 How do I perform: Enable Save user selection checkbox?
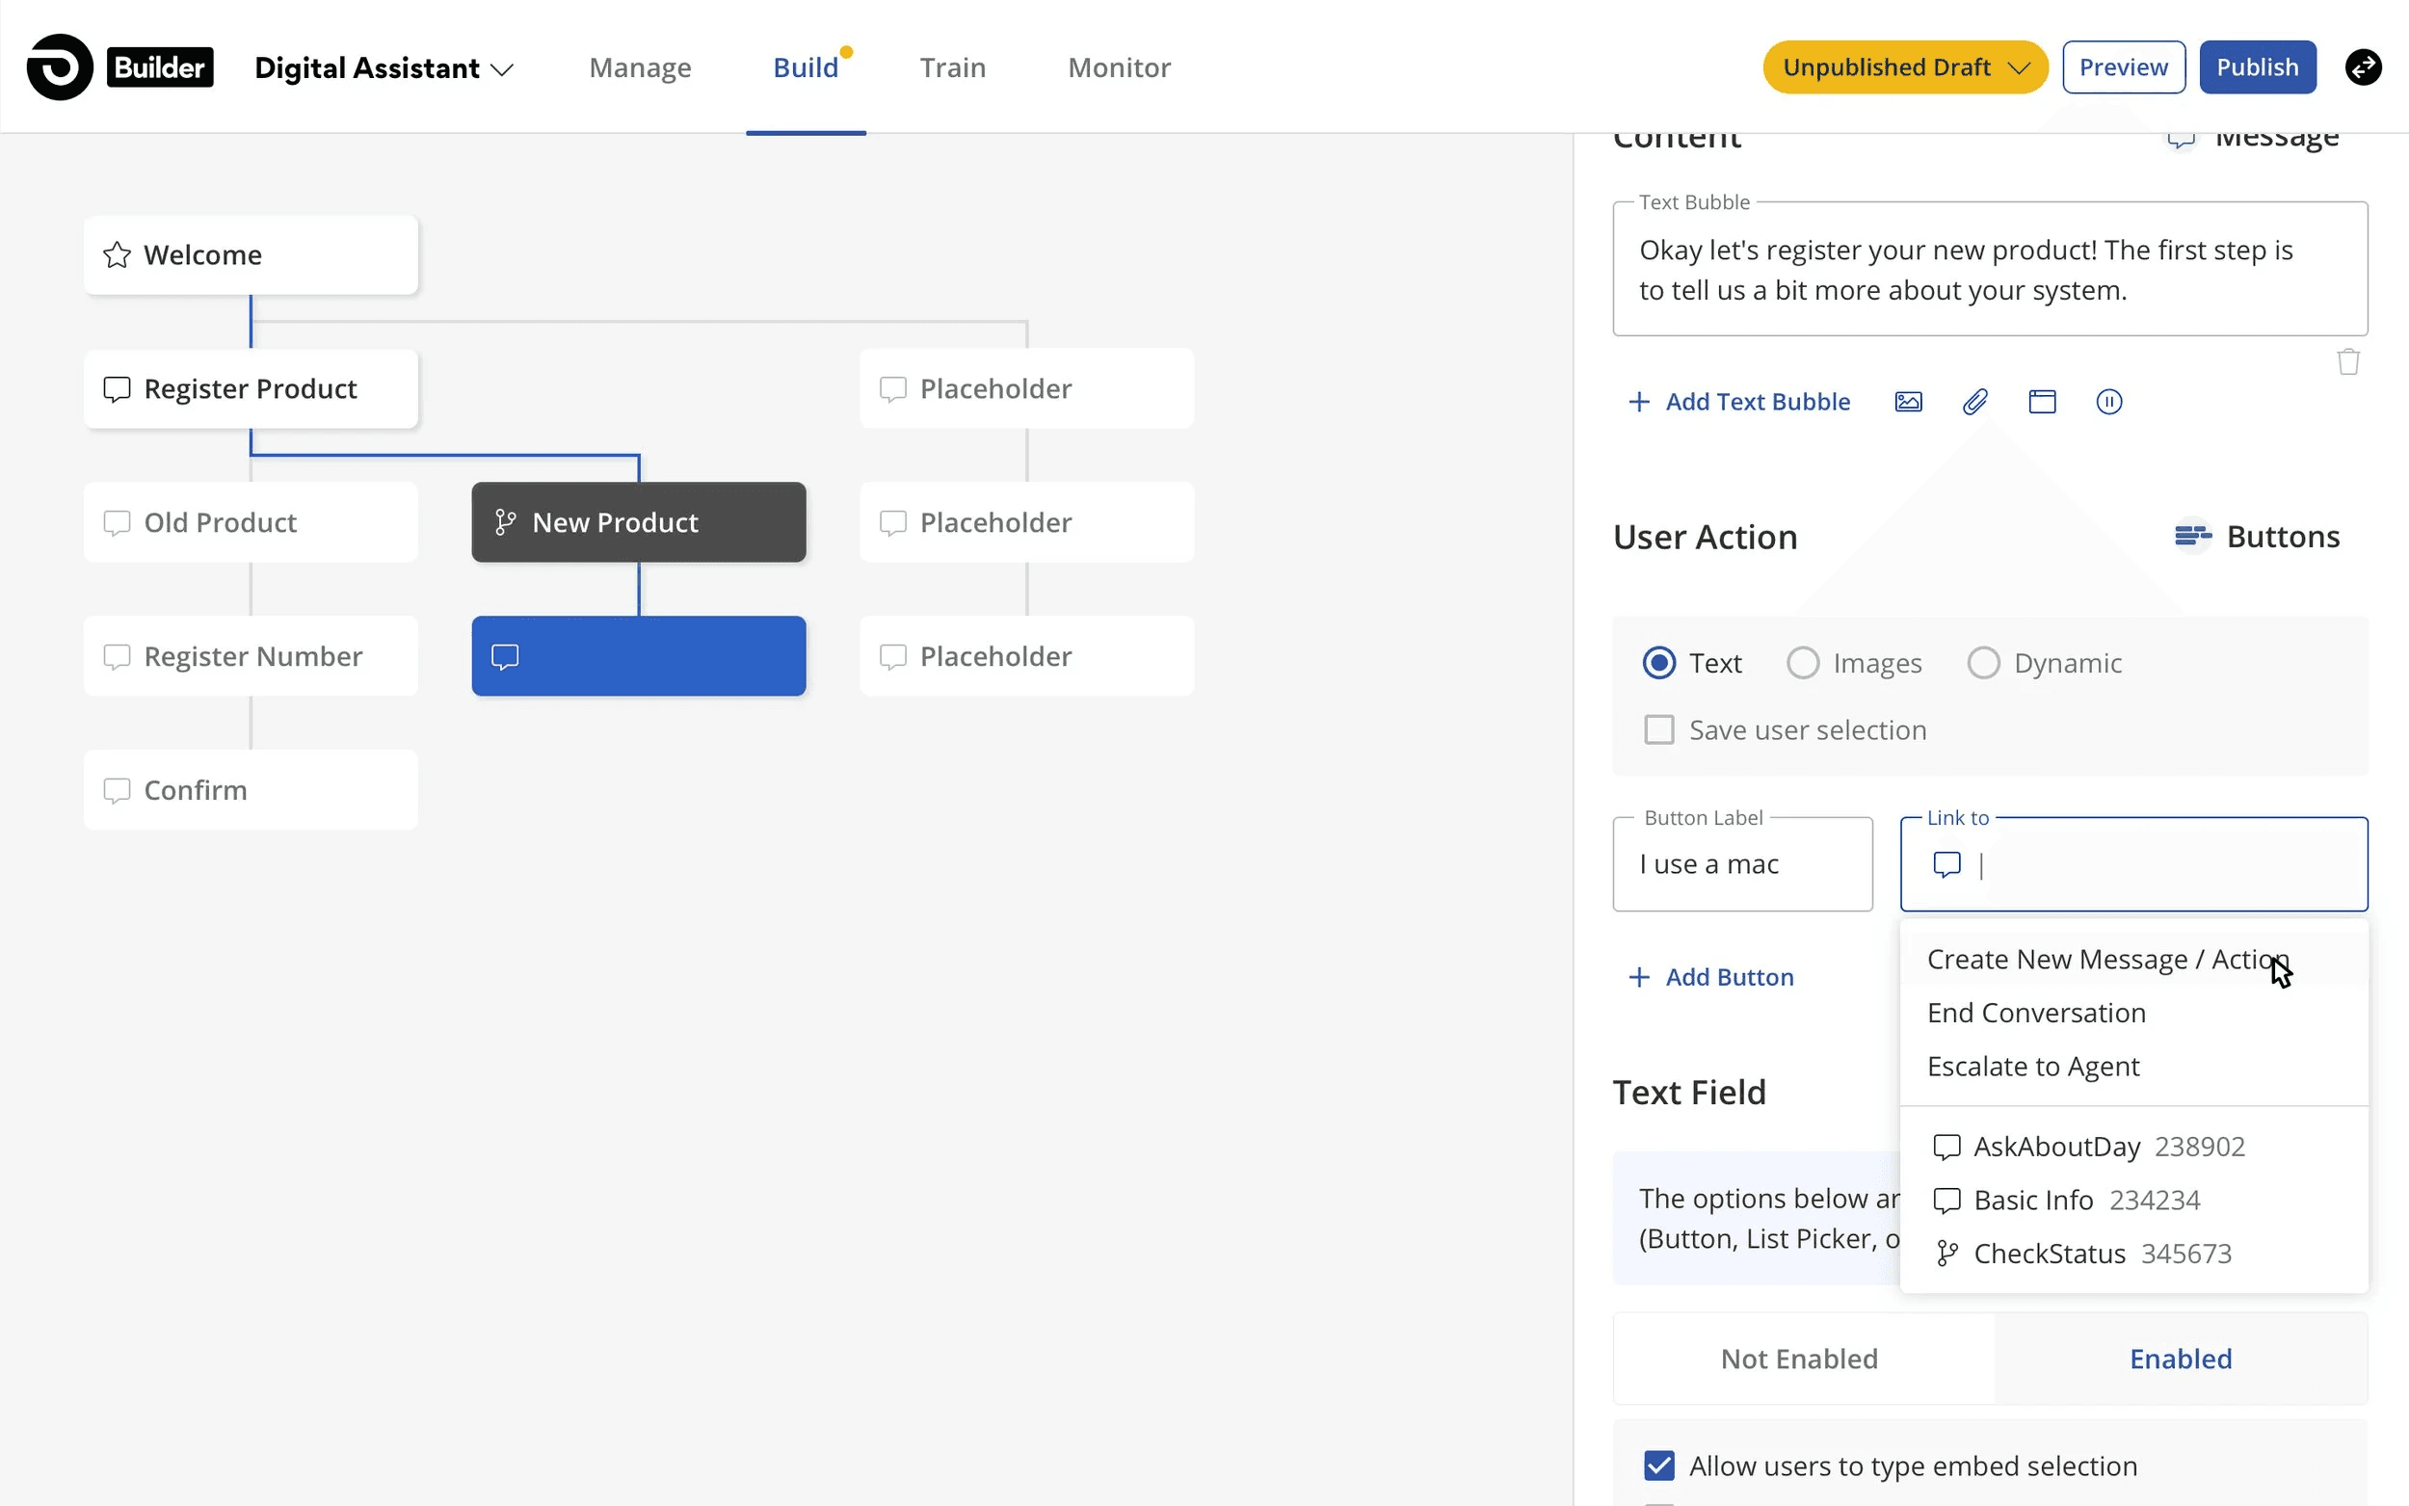click(1659, 730)
